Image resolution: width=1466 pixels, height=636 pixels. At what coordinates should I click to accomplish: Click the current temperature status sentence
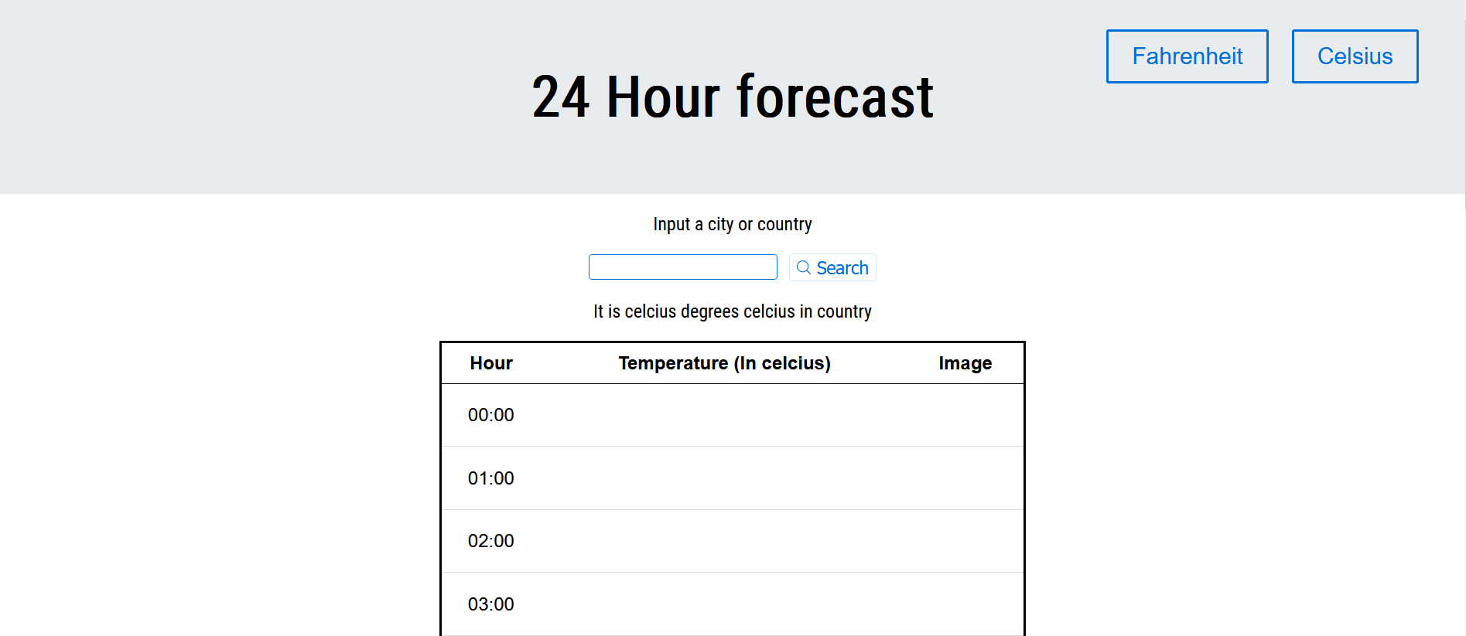click(732, 311)
